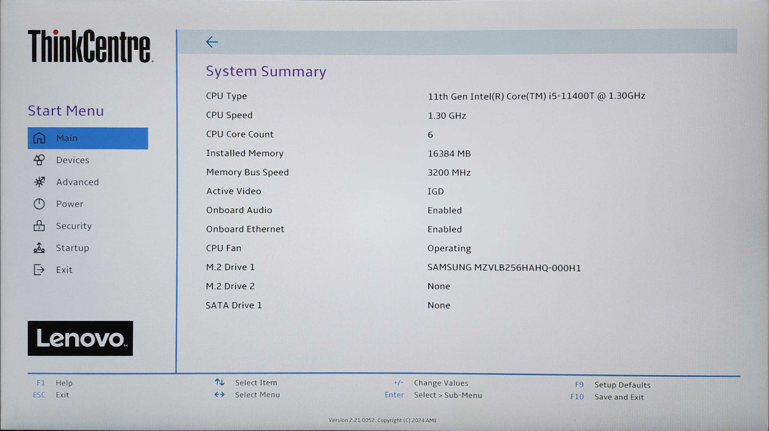Click the M.2 Drive 2 label
The image size is (769, 431).
(230, 286)
